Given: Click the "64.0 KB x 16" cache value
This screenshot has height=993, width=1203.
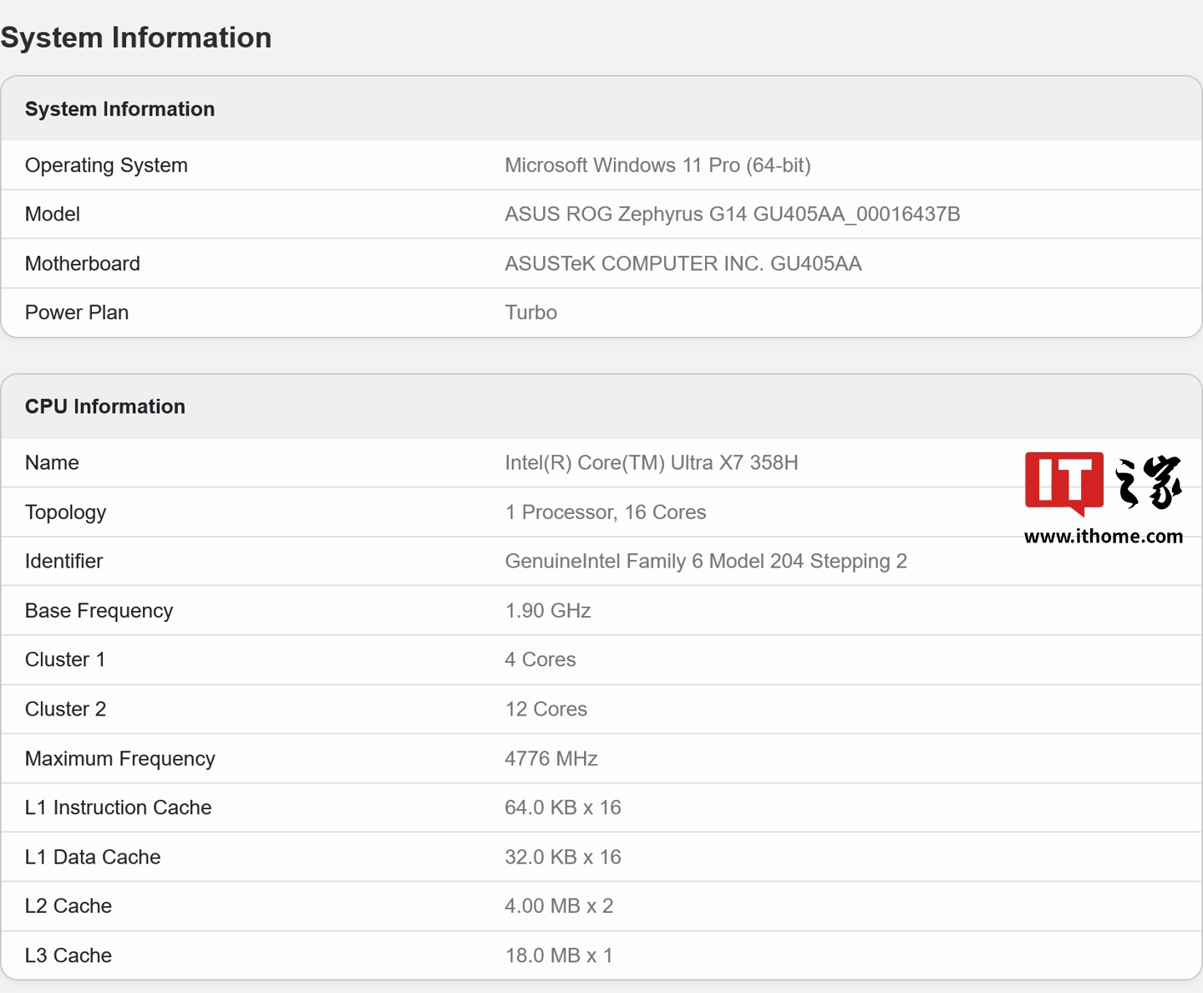Looking at the screenshot, I should tap(563, 807).
